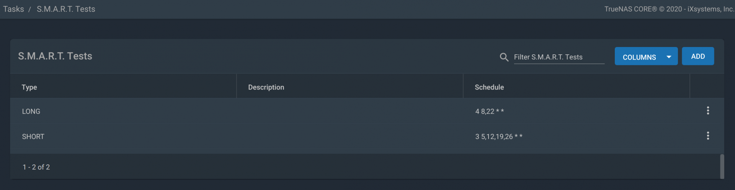The image size is (735, 190).
Task: Click the S.M.A.R.T. Tests card title
Action: (55, 56)
